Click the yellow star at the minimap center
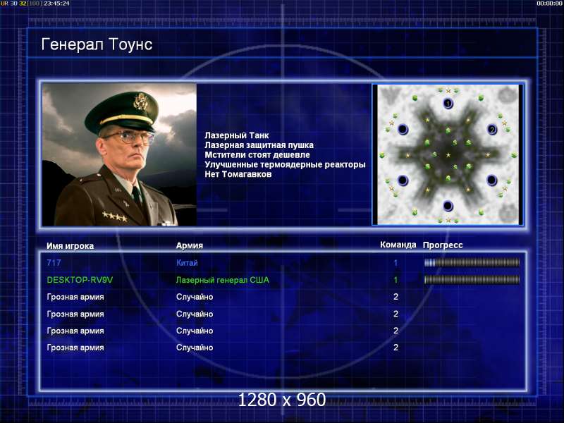 tap(448, 155)
